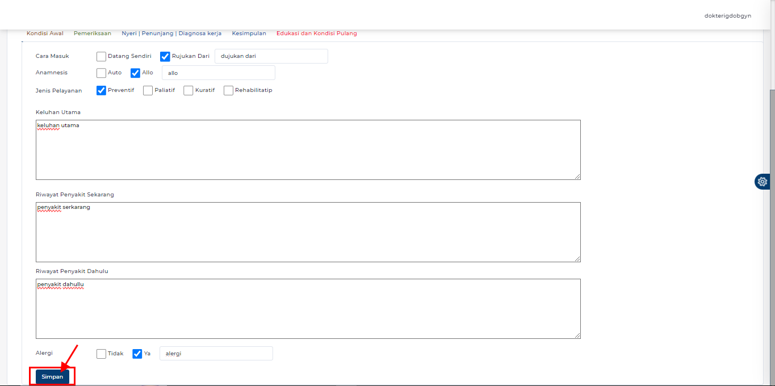Select the Kesimpulan tab
775x386 pixels.
point(249,33)
